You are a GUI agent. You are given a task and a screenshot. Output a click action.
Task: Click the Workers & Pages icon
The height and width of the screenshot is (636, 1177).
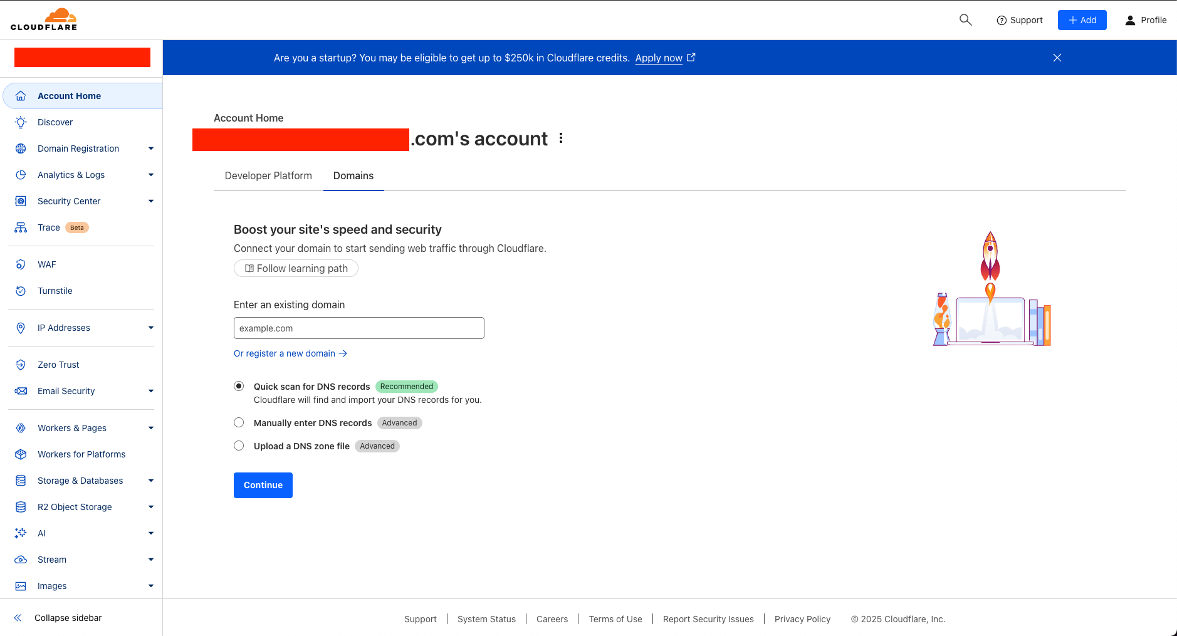point(21,428)
